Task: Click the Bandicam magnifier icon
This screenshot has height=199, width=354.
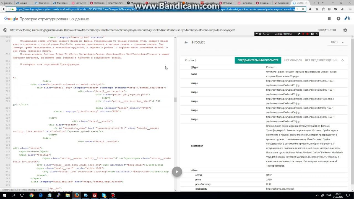Action: click(264, 34)
